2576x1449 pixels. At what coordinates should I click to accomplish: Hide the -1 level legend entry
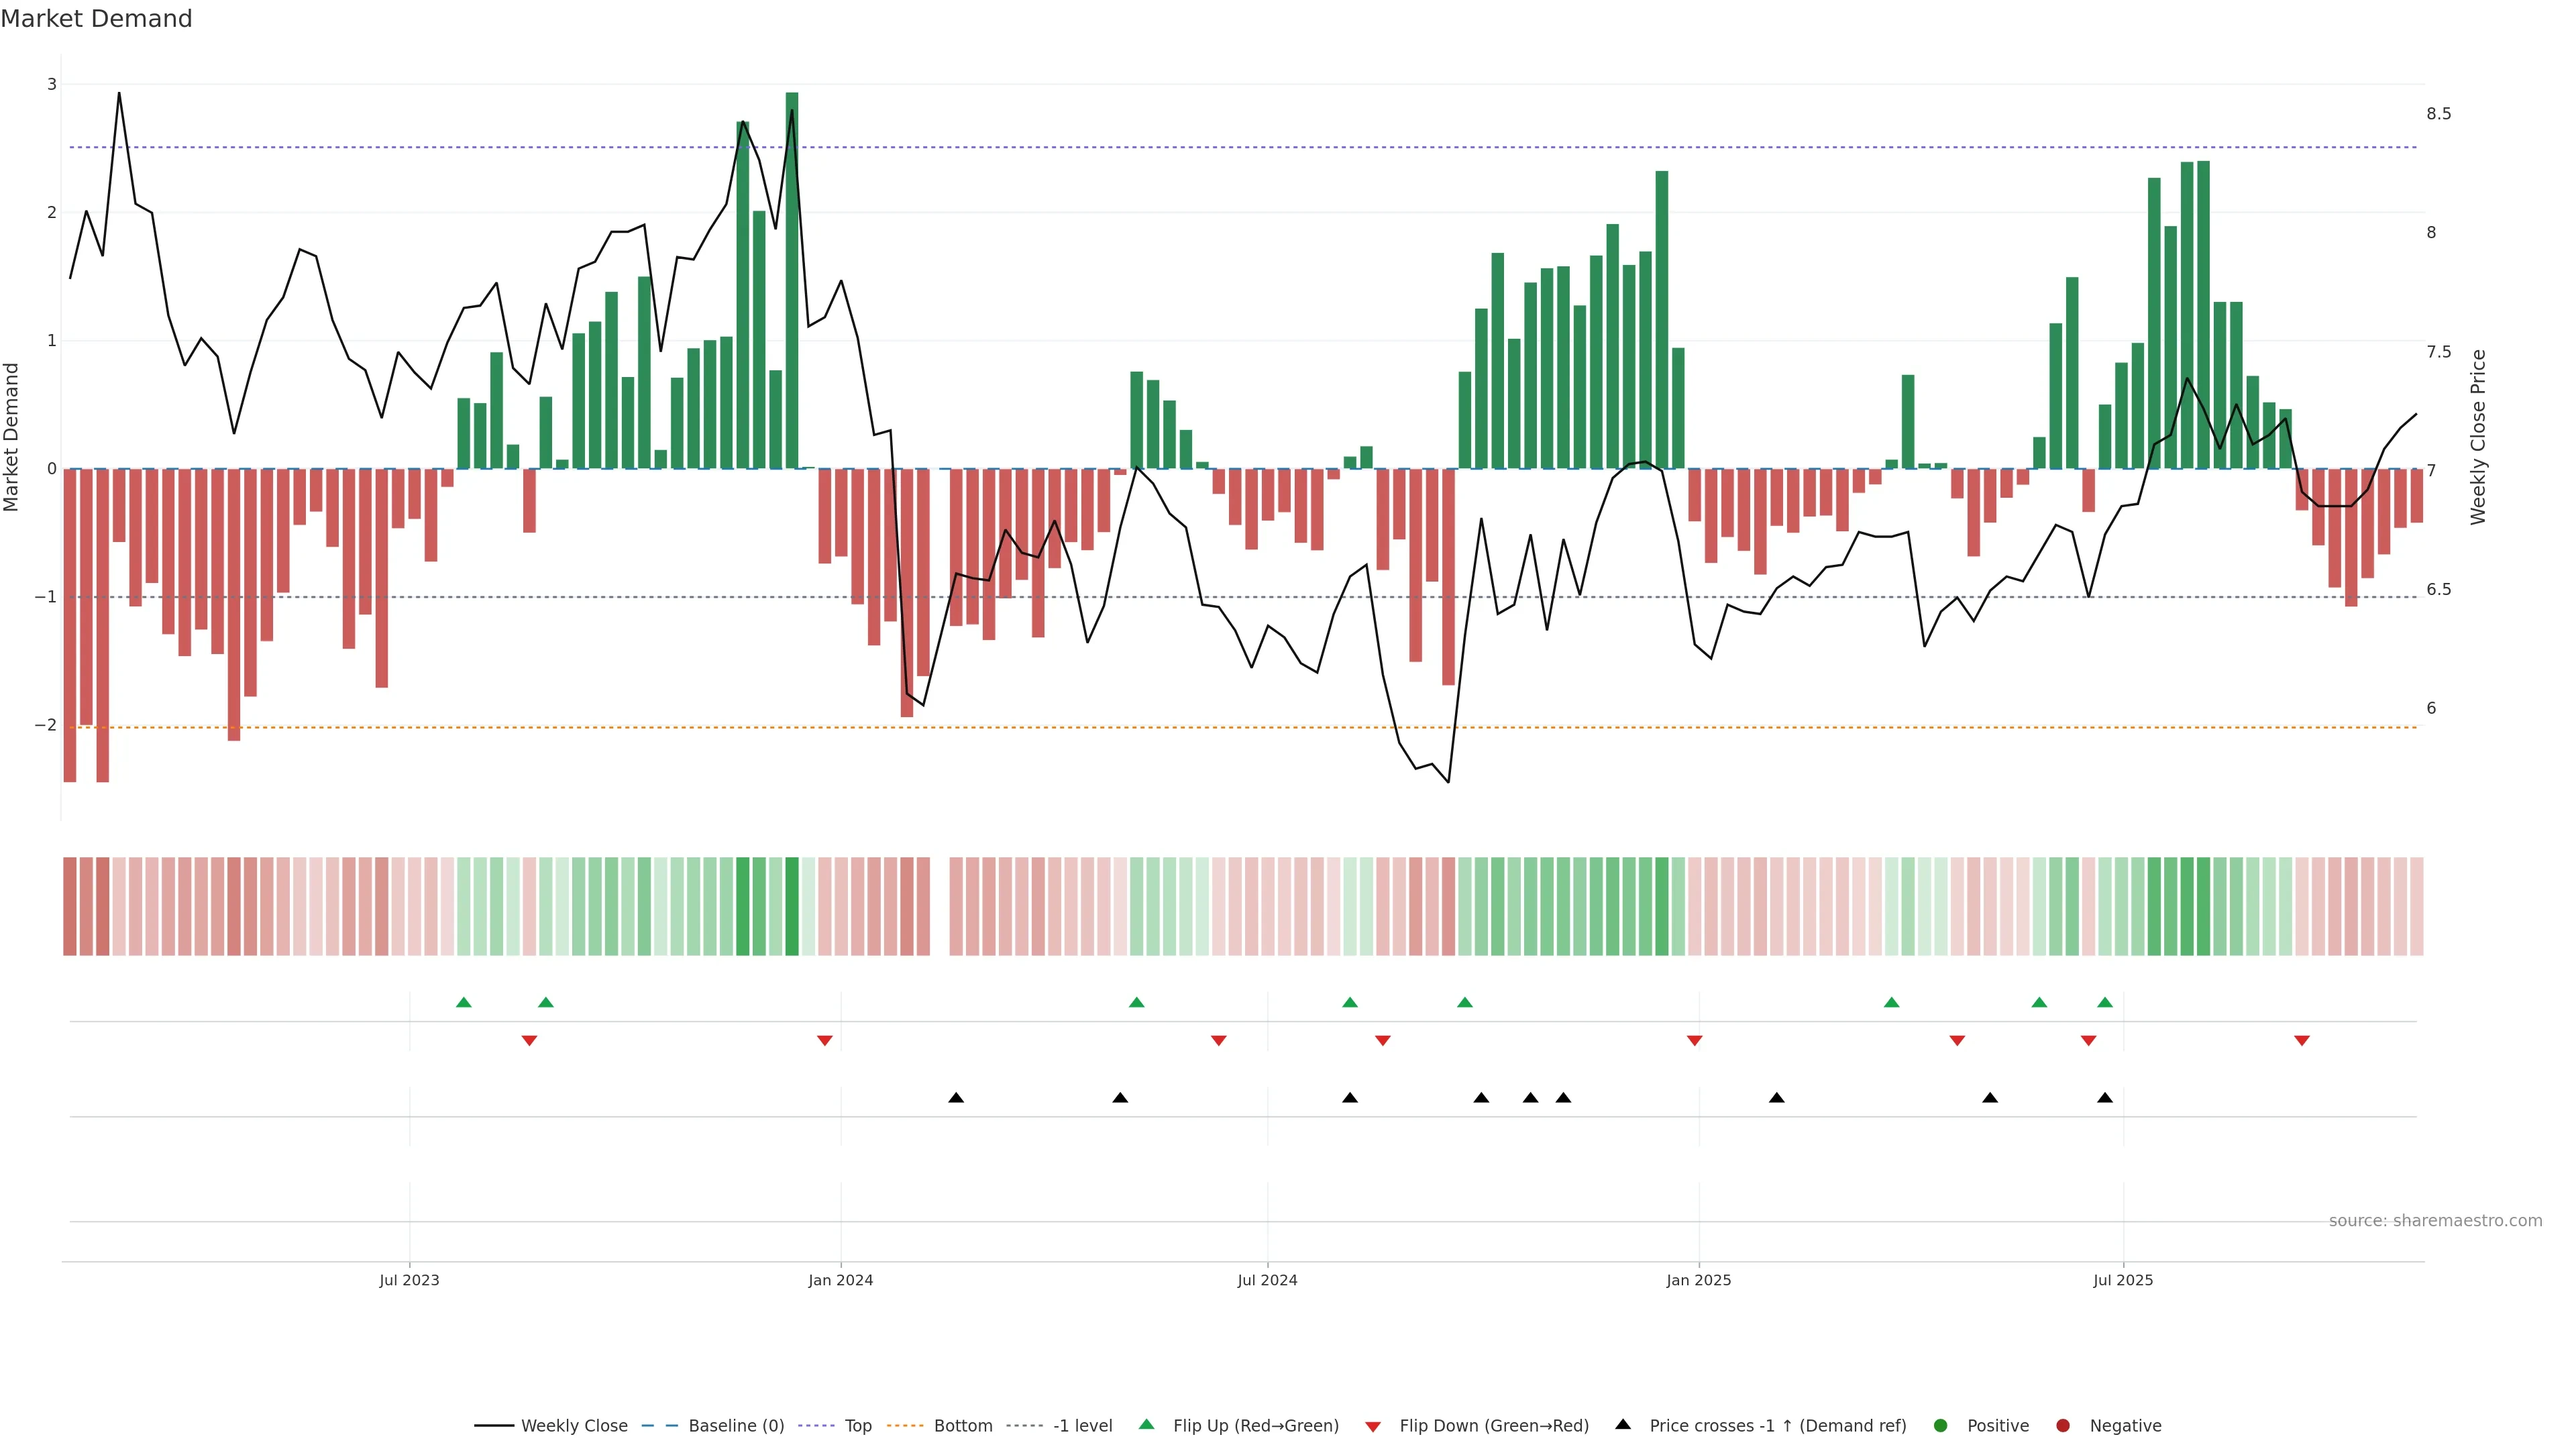coord(1082,1426)
